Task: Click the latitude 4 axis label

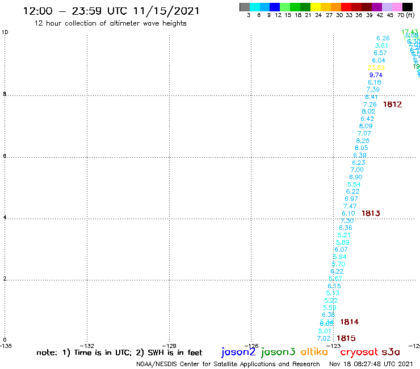Action: point(5,217)
